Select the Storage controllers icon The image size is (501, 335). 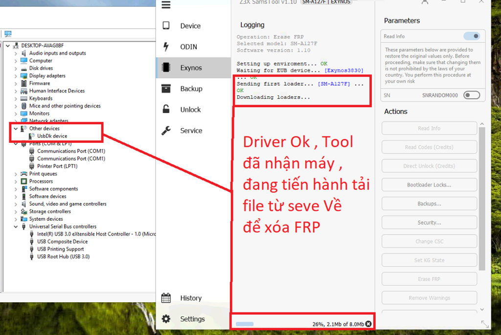23,211
